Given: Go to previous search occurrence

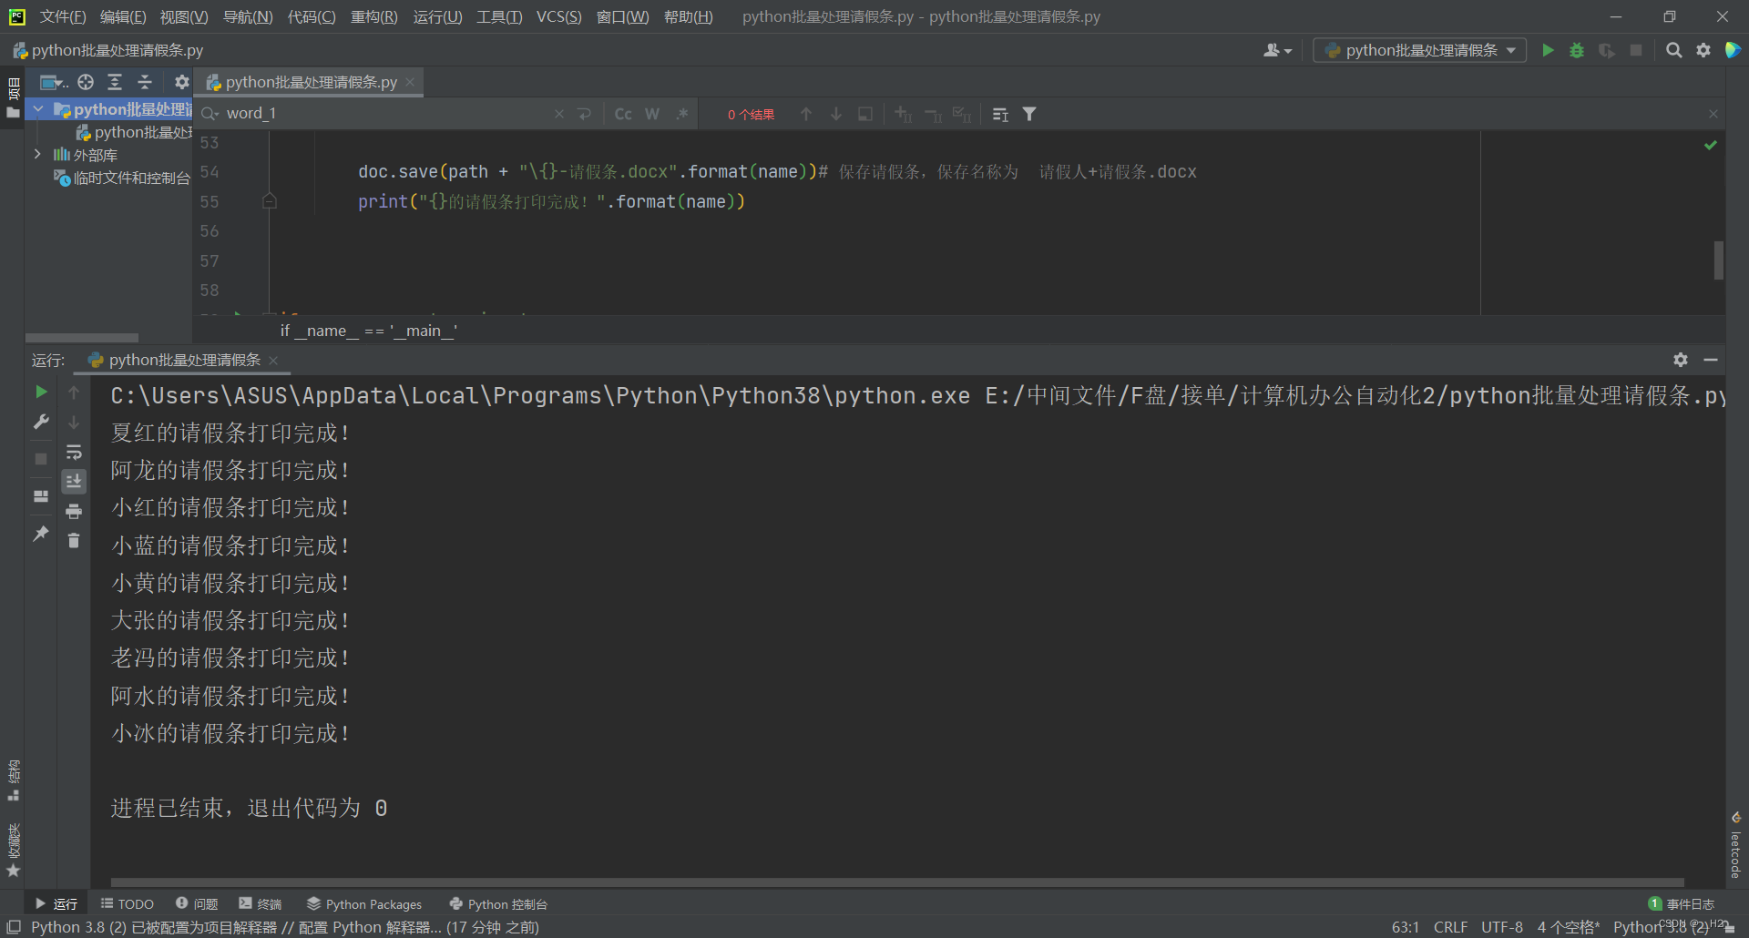Looking at the screenshot, I should point(806,114).
